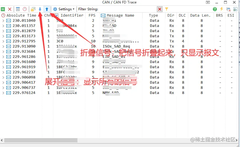Viewport: 240px width, 147px height.
Task: Click the Tx direction cell in row 229.812879
Action: pyautogui.click(x=172, y=31)
